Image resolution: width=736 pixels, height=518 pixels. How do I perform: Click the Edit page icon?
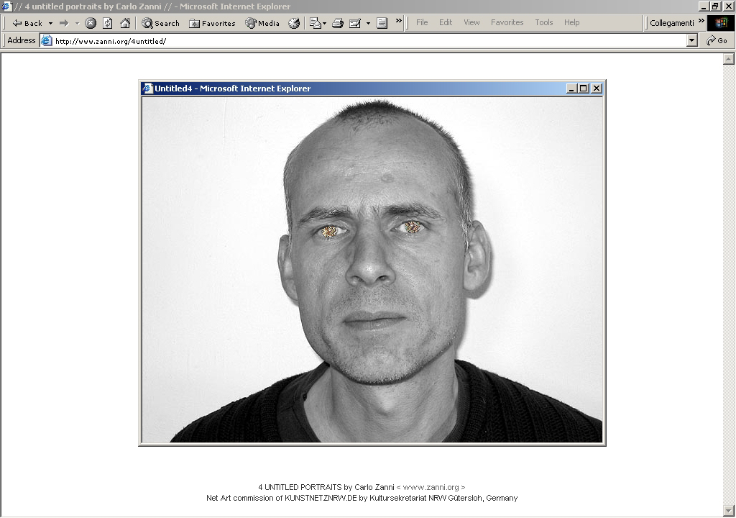coord(355,23)
